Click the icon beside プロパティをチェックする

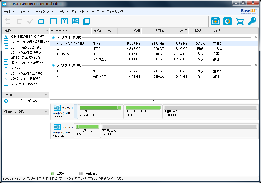click(6, 84)
